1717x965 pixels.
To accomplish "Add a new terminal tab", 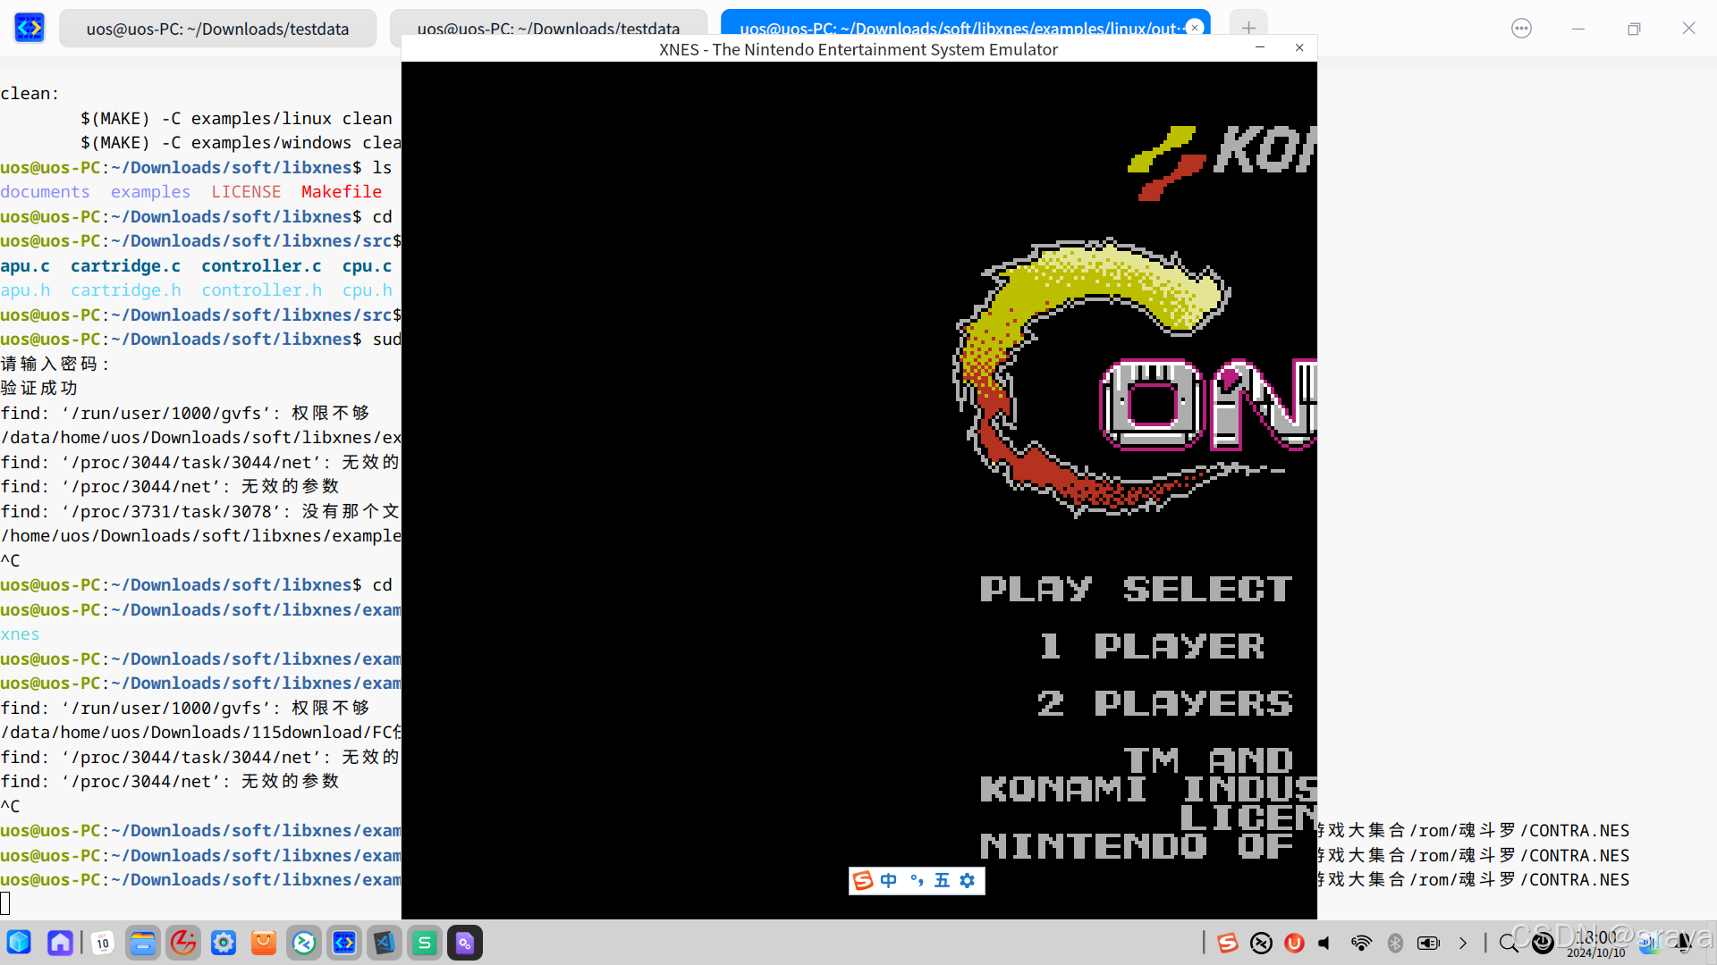I will pos(1248,27).
